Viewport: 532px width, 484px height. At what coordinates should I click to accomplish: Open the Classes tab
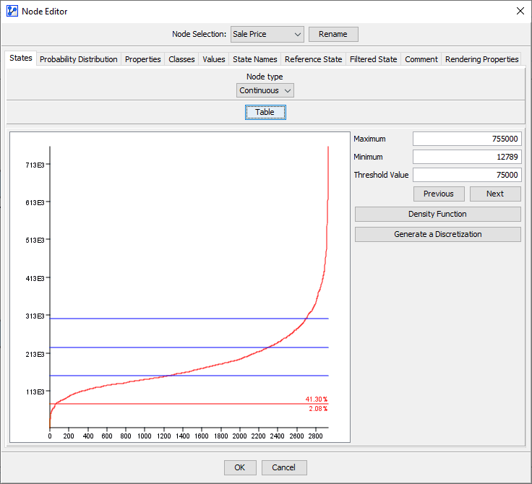pos(181,59)
